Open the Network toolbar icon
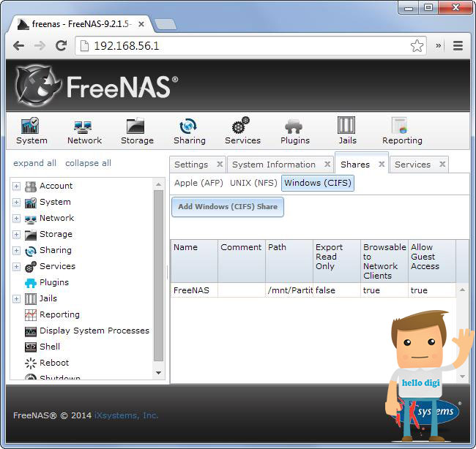Screen dimensions: 476x449 (83, 127)
